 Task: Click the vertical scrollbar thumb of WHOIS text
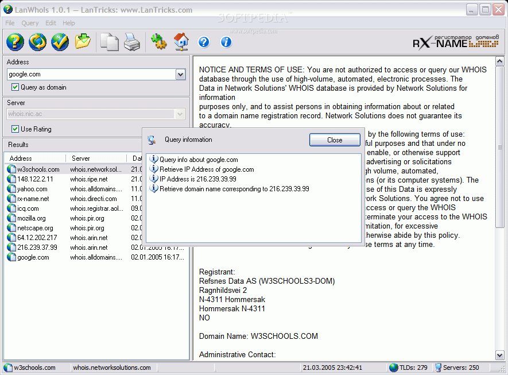499,147
